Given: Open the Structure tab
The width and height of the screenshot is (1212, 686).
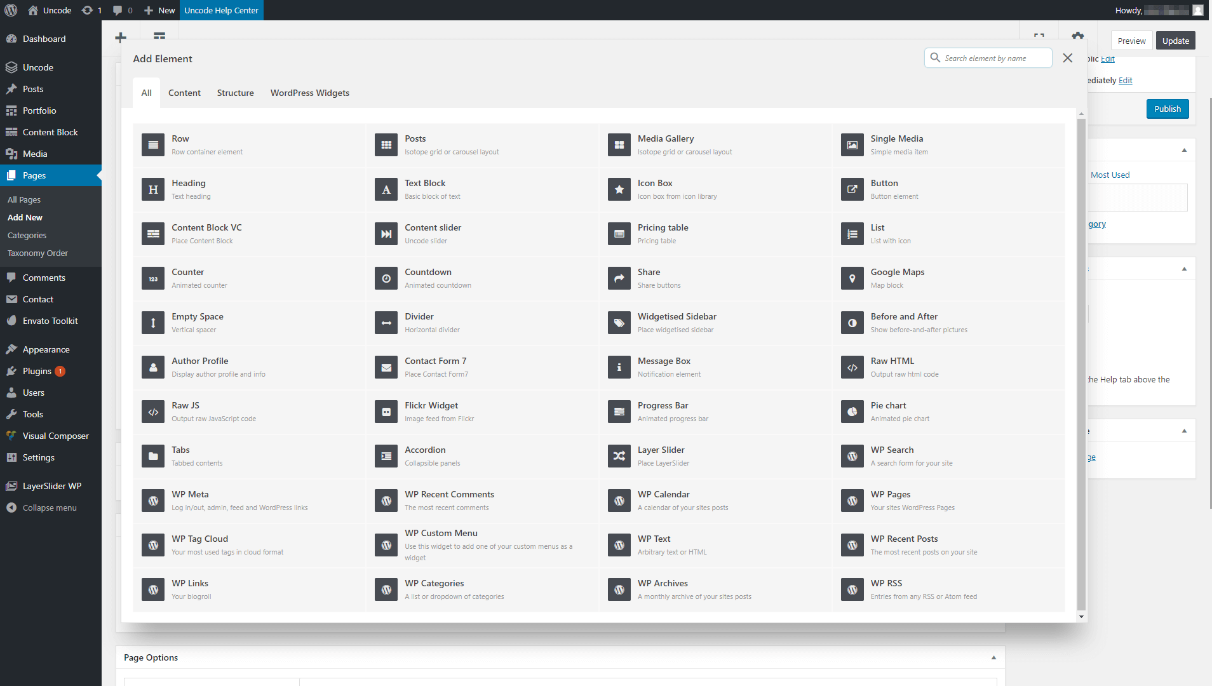Looking at the screenshot, I should pyautogui.click(x=235, y=93).
